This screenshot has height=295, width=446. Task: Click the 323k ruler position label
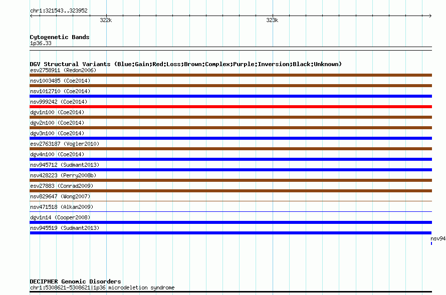point(272,20)
